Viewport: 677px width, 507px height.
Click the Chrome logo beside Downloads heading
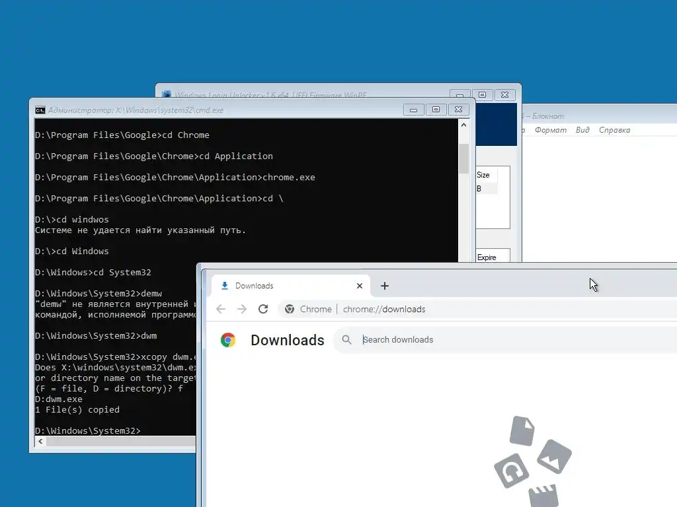[228, 340]
